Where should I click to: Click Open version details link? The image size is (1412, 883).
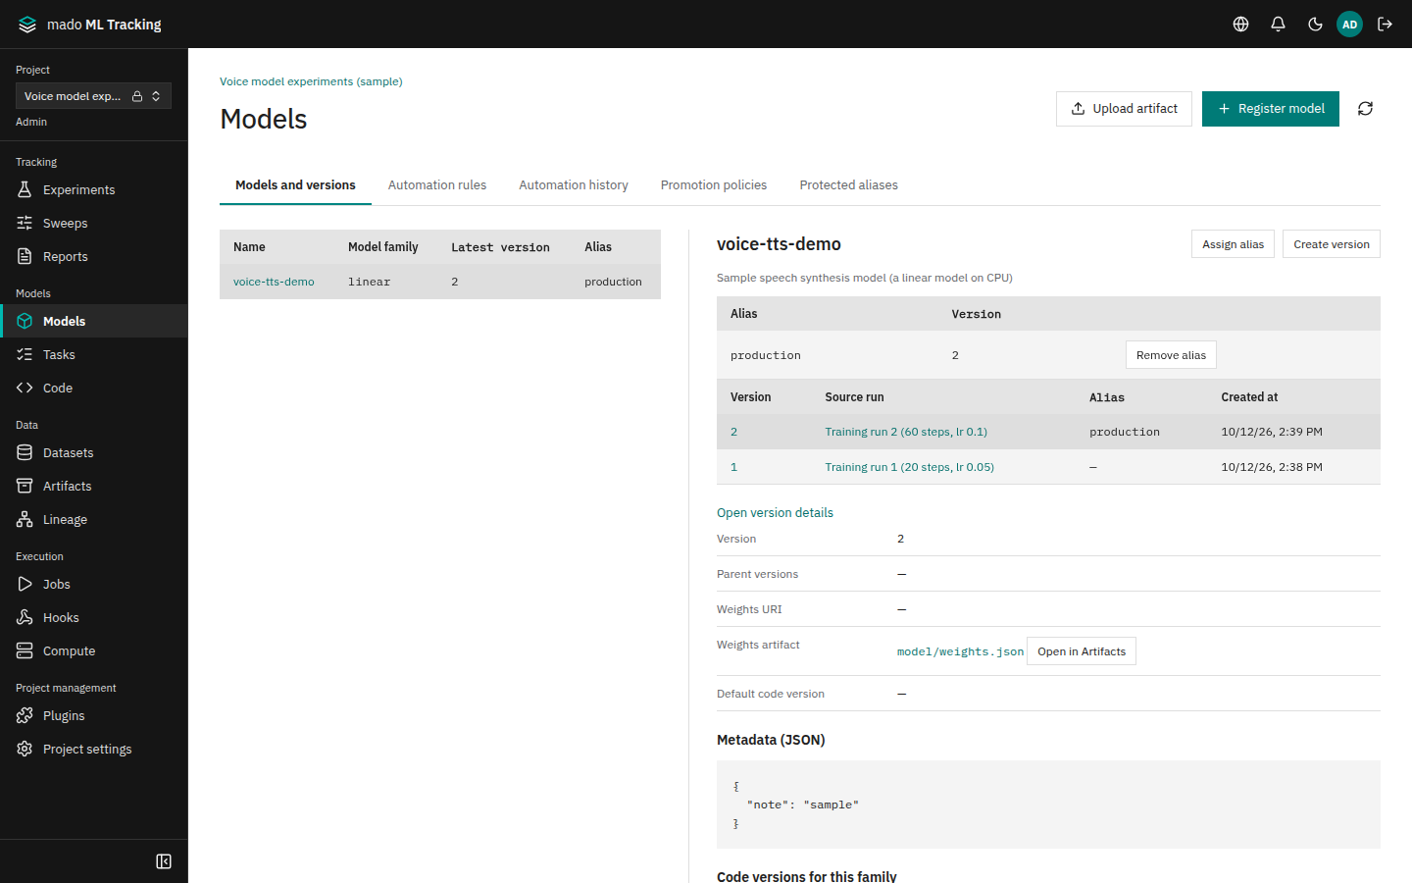[775, 513]
